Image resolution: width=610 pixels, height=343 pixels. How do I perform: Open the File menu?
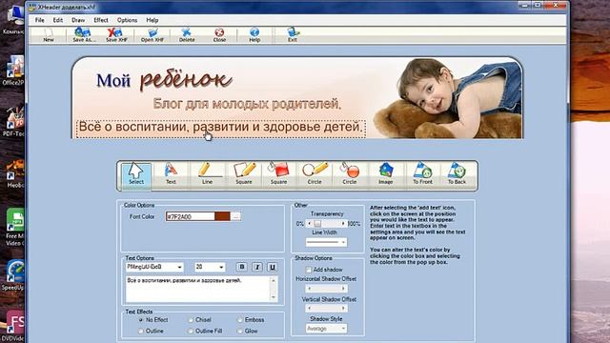(x=40, y=20)
